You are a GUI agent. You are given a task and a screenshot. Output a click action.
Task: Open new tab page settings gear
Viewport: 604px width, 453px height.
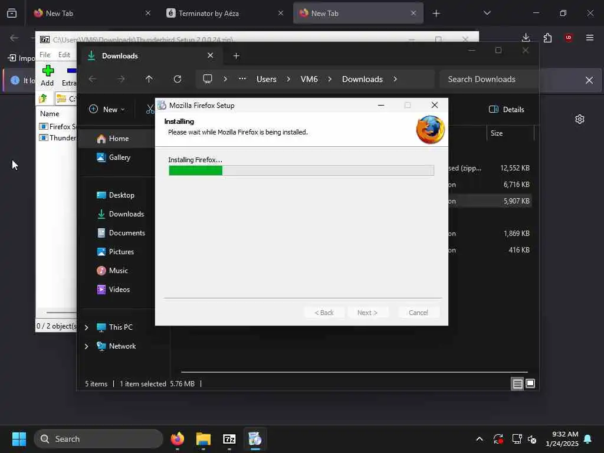pyautogui.click(x=580, y=119)
